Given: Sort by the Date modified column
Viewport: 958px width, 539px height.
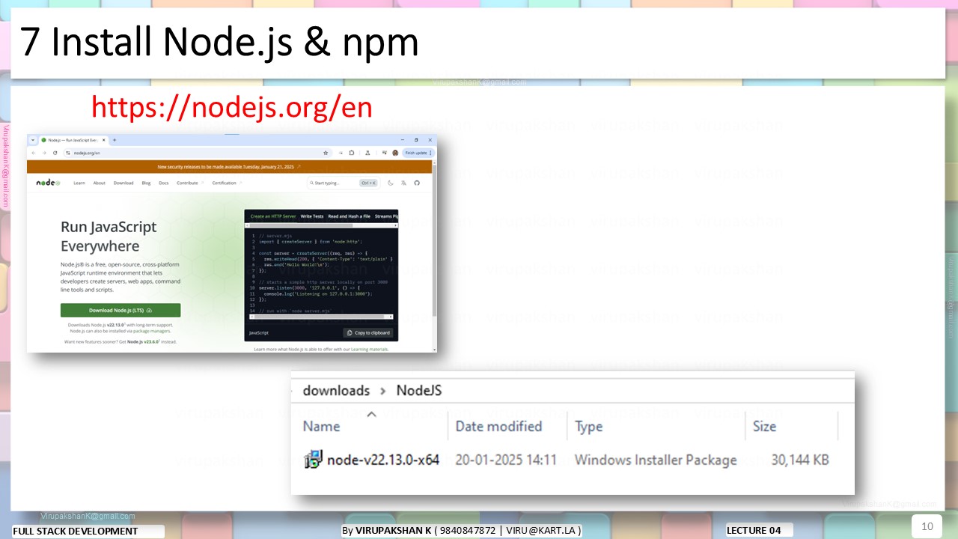Looking at the screenshot, I should coord(498,426).
